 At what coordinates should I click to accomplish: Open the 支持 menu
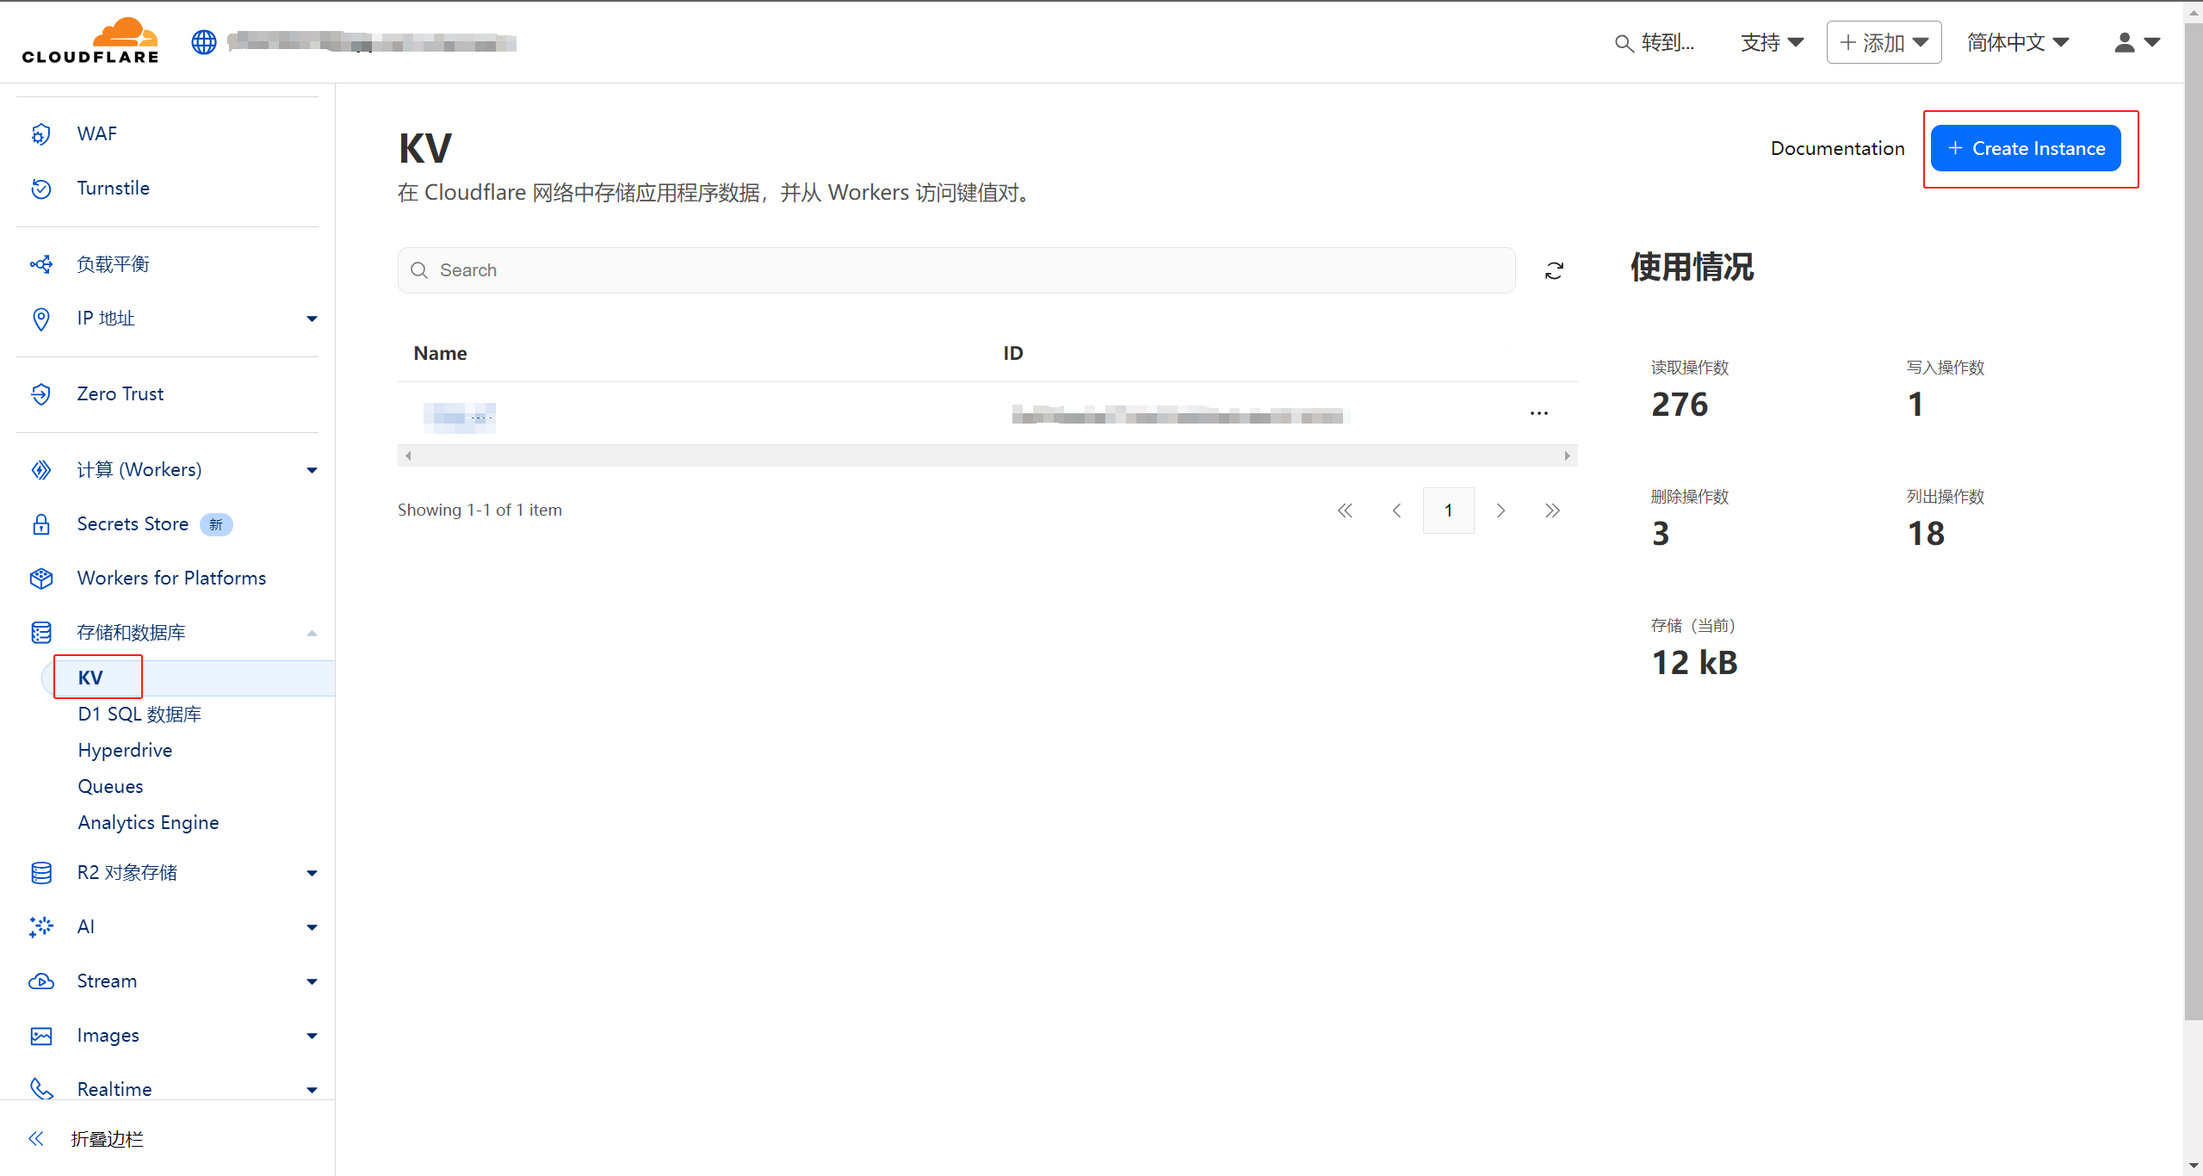(1771, 41)
